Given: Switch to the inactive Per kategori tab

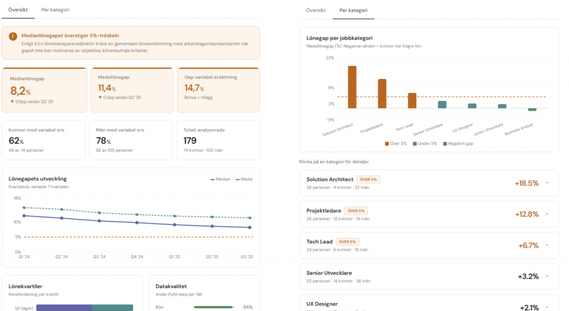Looking at the screenshot, I should [55, 10].
